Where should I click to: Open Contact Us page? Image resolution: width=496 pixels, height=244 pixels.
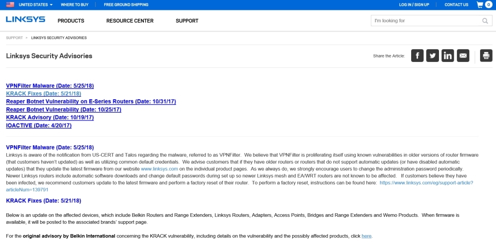click(456, 5)
